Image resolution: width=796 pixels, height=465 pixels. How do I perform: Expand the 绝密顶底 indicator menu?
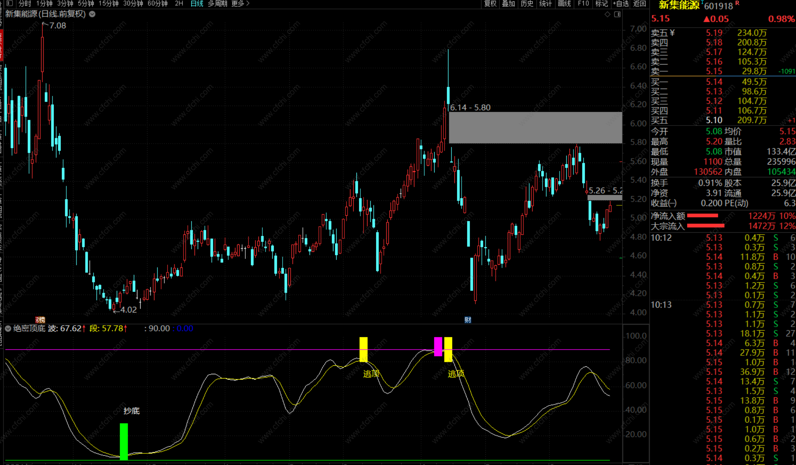8,328
